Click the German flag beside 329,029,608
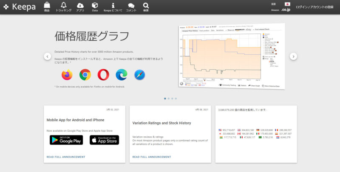The image size is (340, 172). point(258,130)
